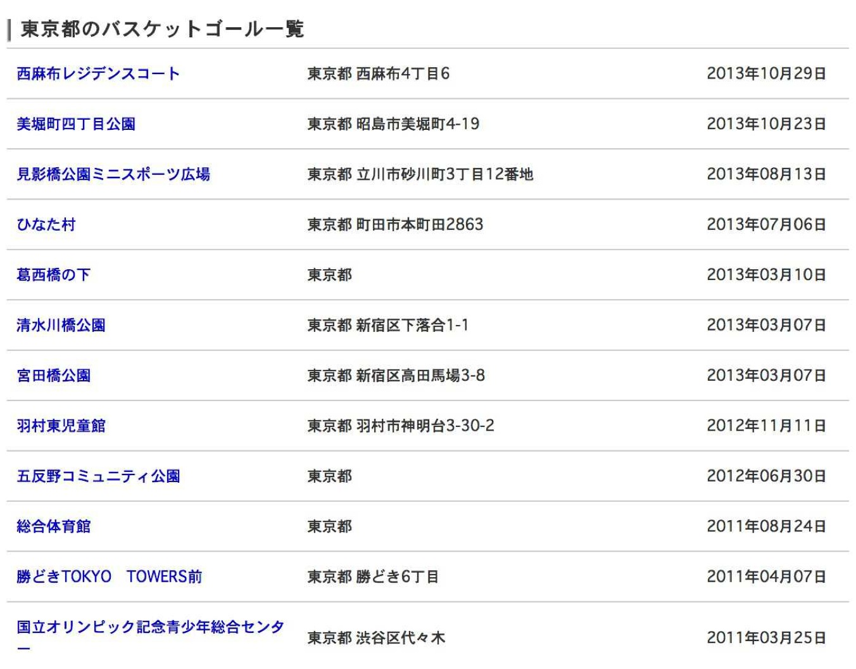
Task: Click the date 2012年06月30日
Action: [x=766, y=476]
